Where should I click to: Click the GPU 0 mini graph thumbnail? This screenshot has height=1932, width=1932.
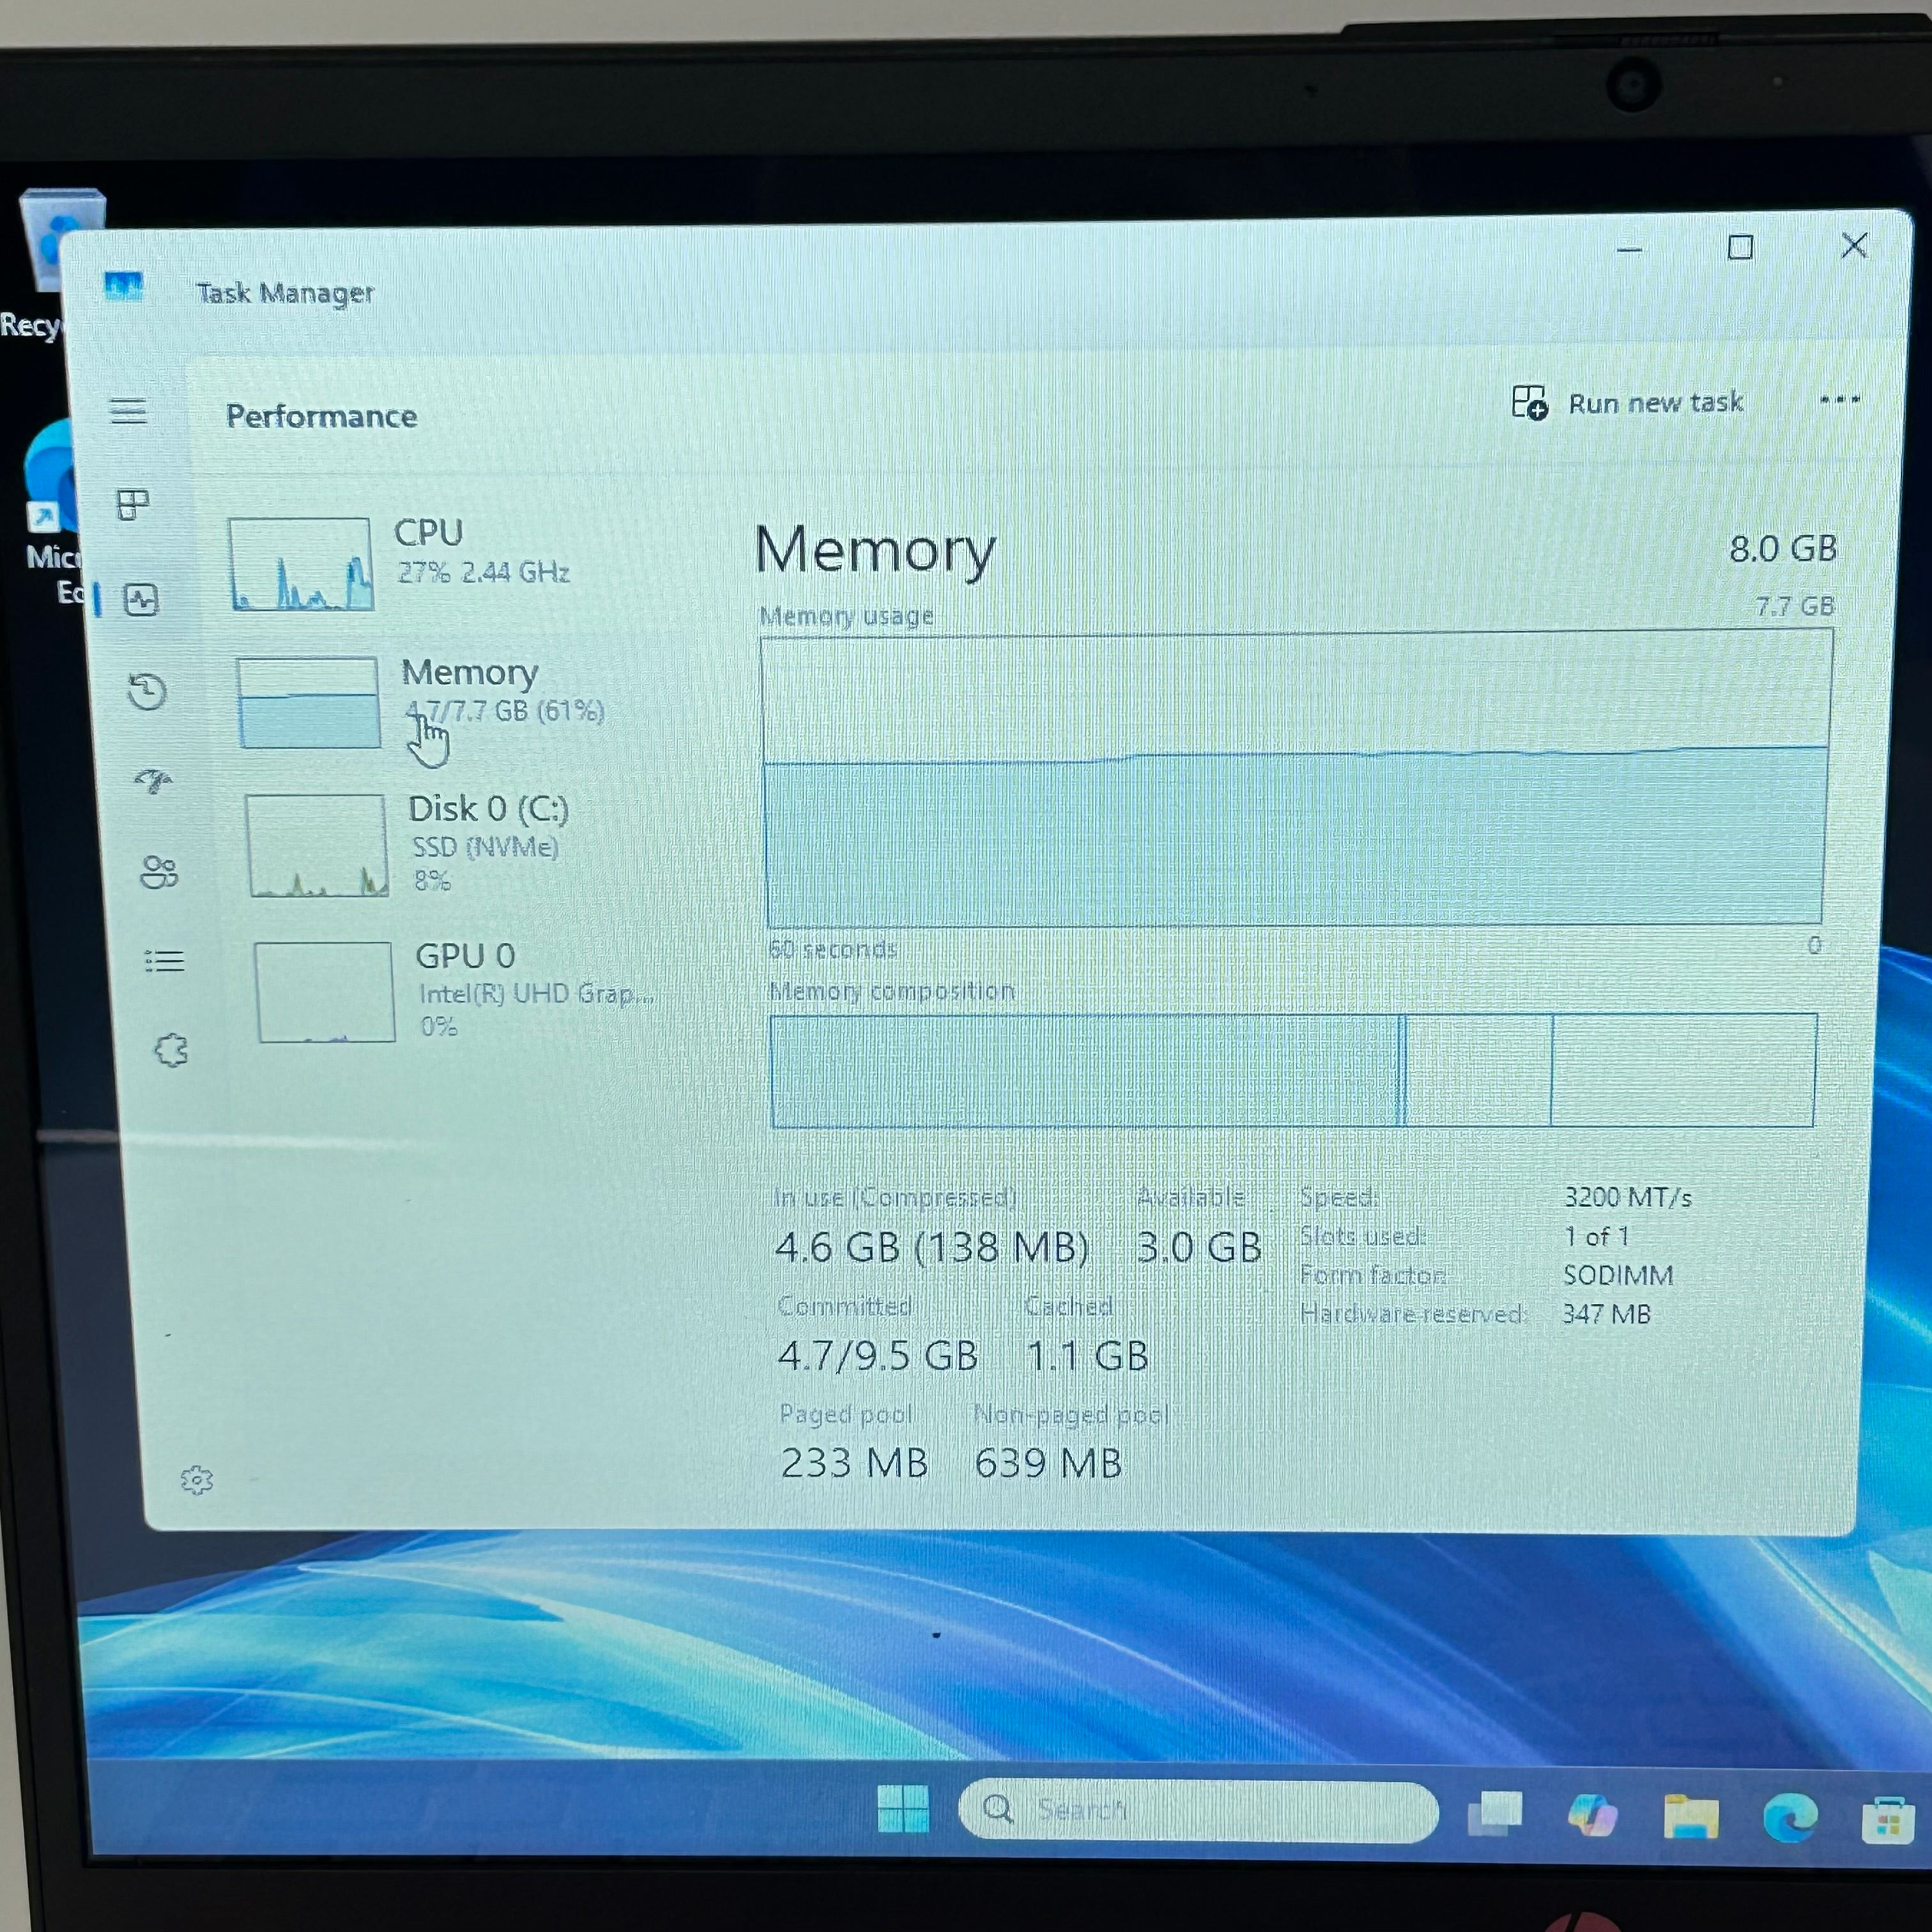[325, 992]
